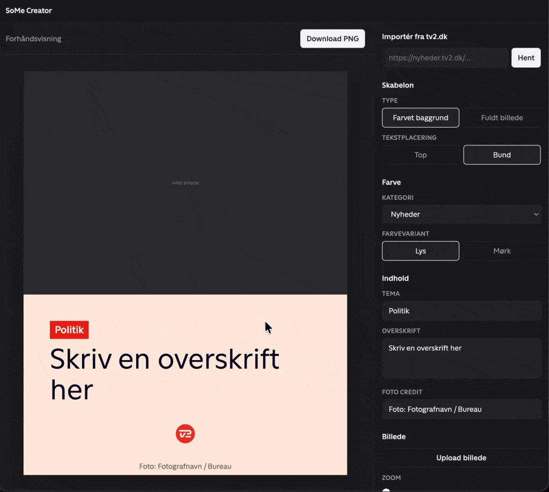Click the Tema field containing Politik

pyautogui.click(x=462, y=311)
